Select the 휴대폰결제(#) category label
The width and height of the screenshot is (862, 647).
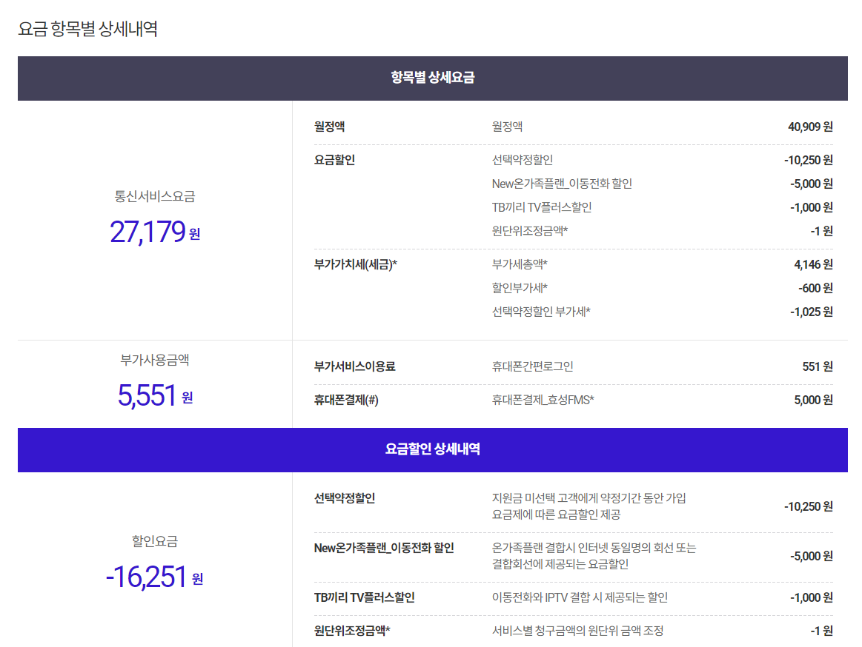[346, 400]
